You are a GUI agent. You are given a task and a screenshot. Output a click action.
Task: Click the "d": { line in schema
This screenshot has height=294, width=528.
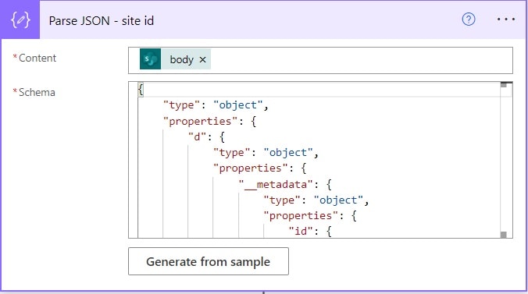206,137
